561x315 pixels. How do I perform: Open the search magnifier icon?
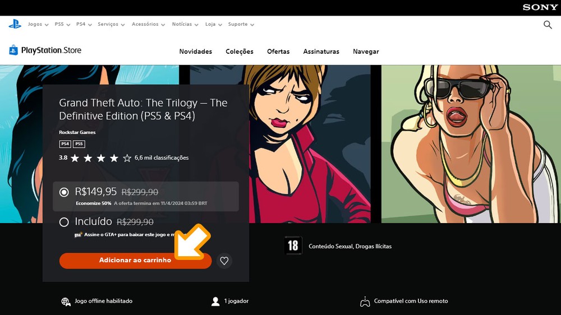548,25
